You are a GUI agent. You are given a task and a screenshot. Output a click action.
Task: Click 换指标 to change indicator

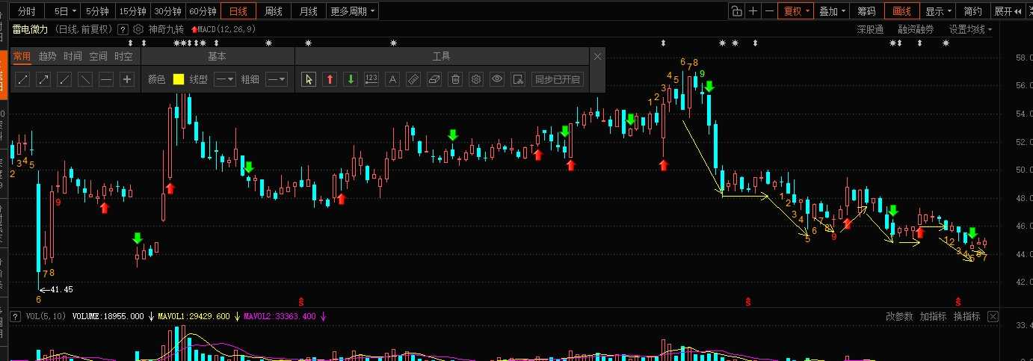966,317
